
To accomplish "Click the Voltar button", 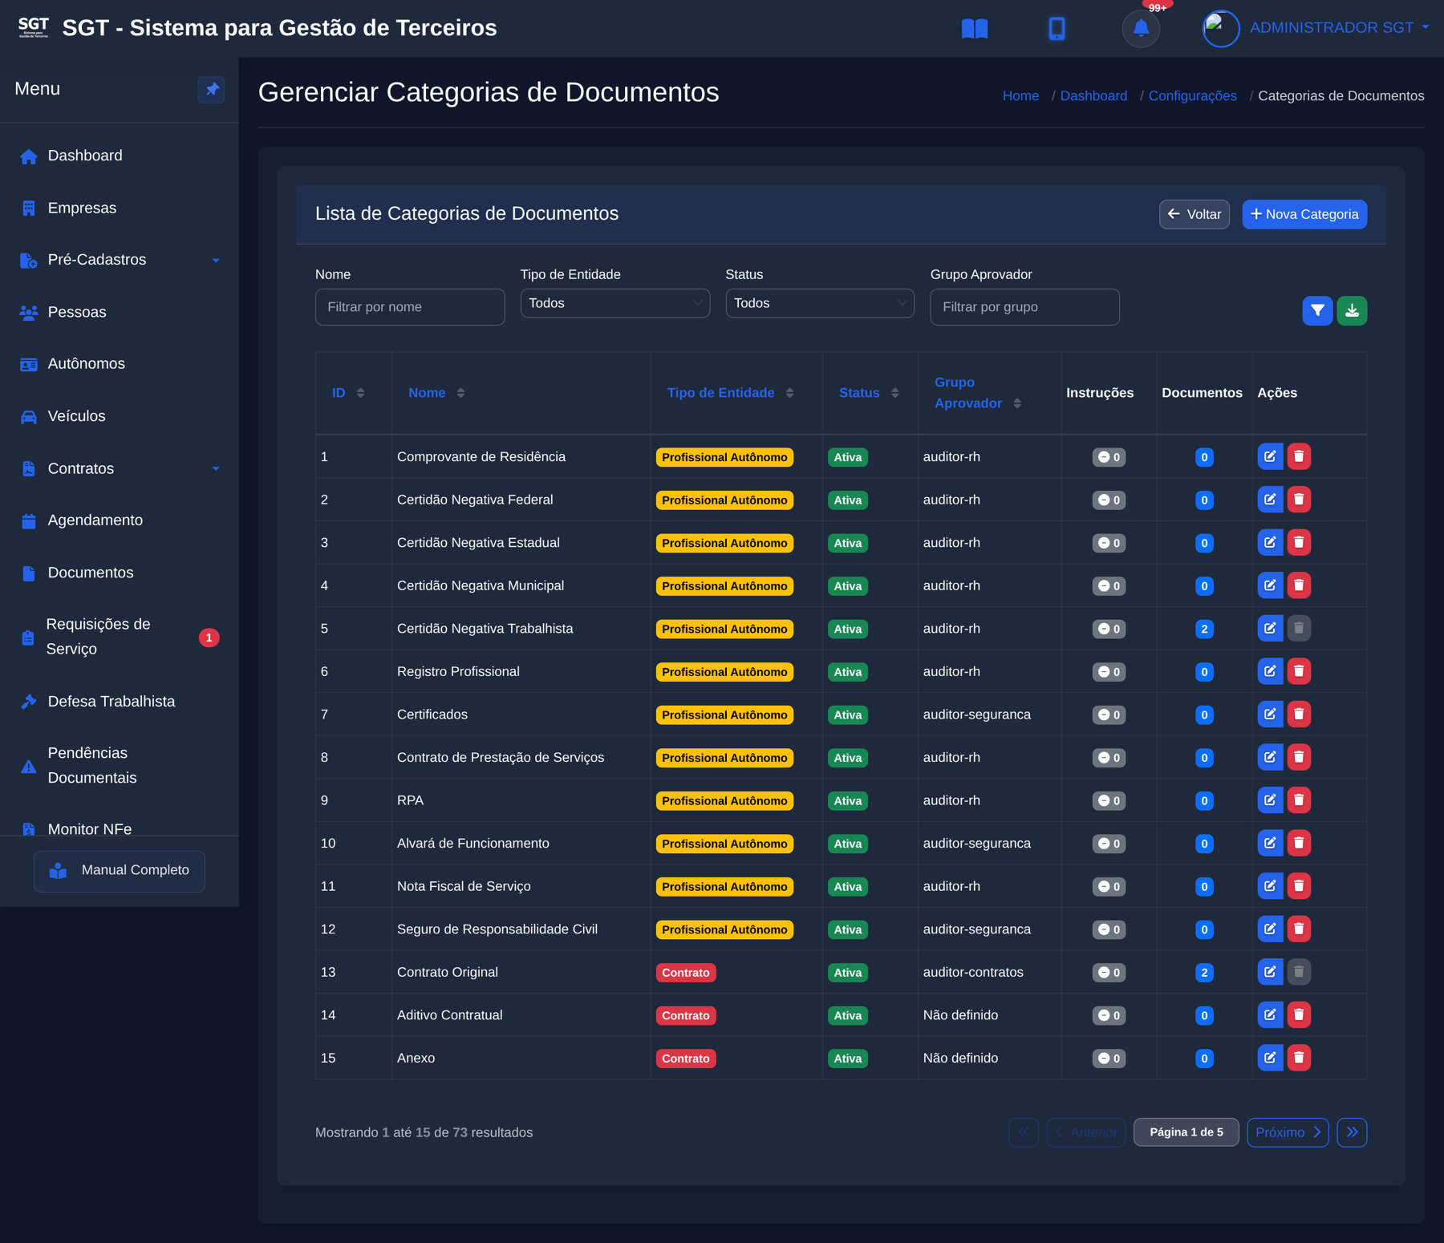I will 1194,214.
